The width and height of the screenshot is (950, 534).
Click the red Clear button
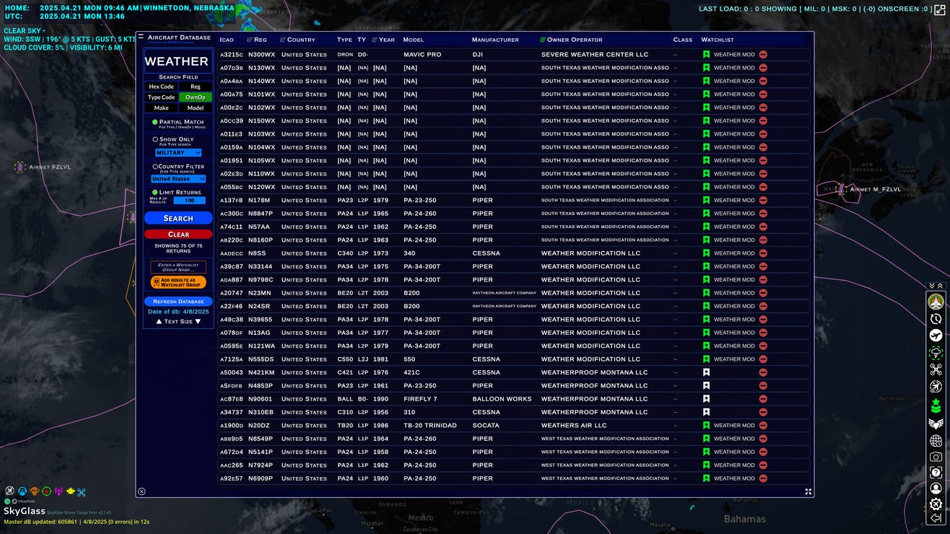click(178, 235)
